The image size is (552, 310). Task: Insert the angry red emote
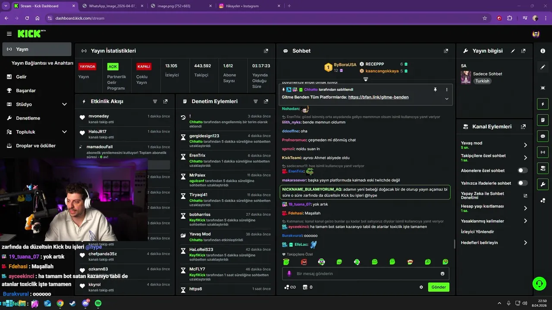click(x=304, y=262)
